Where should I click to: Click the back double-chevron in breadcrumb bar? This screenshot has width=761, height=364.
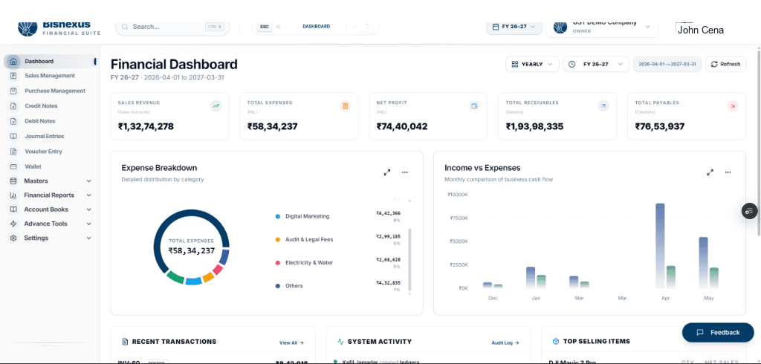click(278, 27)
